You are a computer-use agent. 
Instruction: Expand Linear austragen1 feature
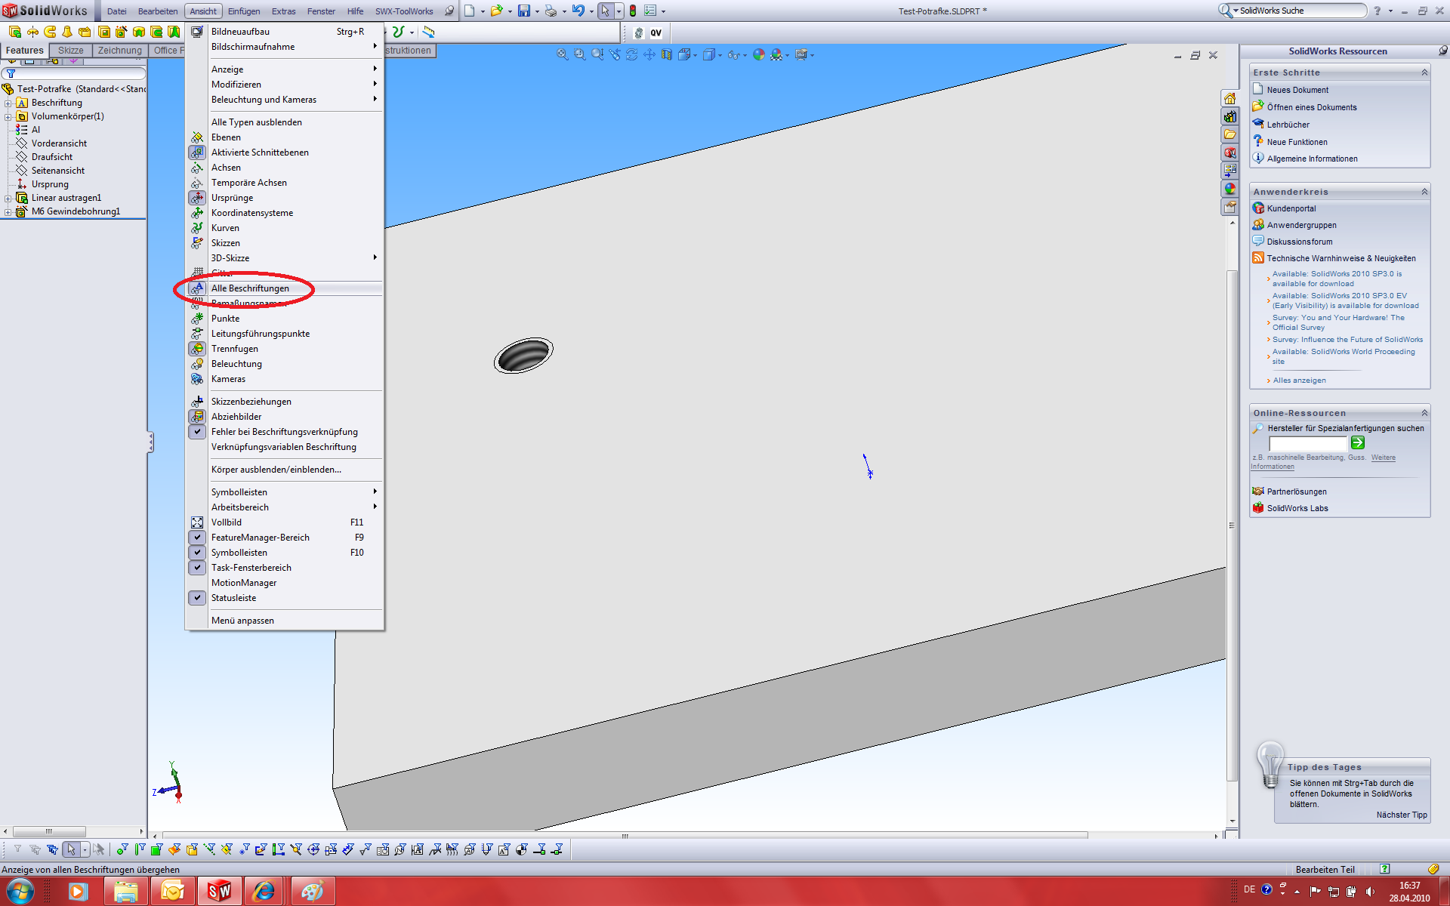(x=8, y=199)
